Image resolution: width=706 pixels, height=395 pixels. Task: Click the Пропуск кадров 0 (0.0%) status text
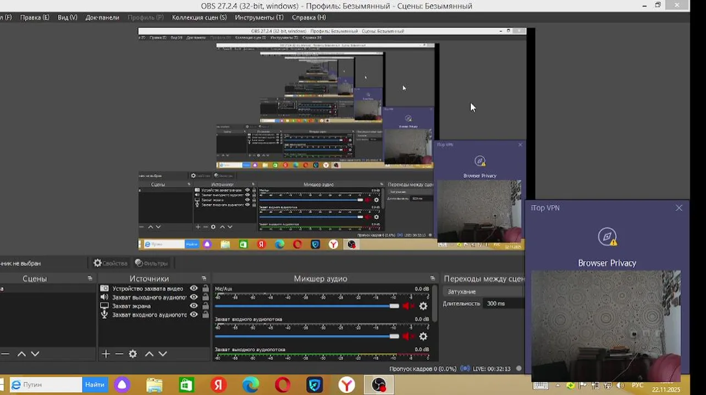coord(422,369)
